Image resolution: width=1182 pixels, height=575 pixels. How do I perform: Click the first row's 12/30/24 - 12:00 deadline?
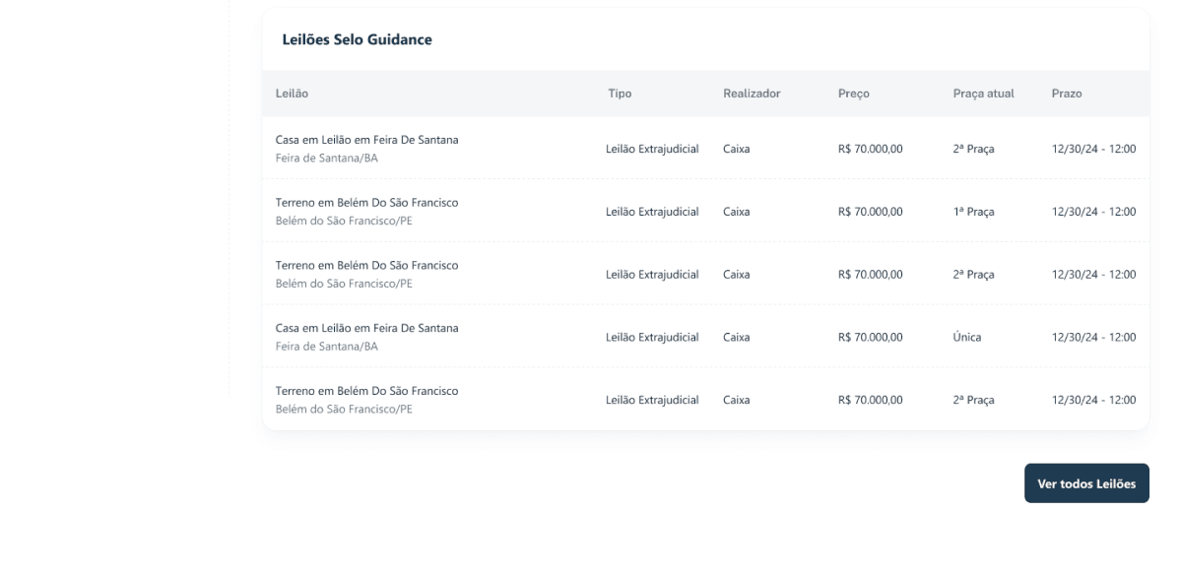[x=1093, y=149]
